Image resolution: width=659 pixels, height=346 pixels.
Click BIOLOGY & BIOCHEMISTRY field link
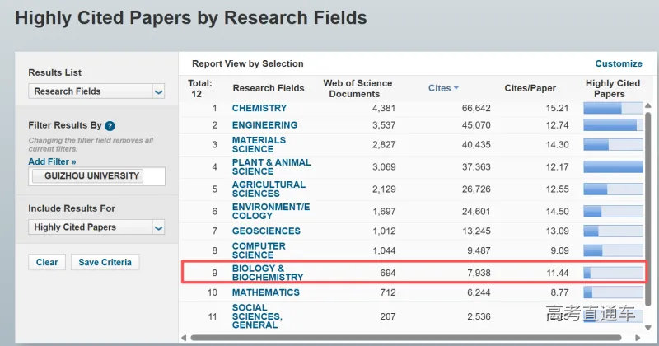(268, 273)
